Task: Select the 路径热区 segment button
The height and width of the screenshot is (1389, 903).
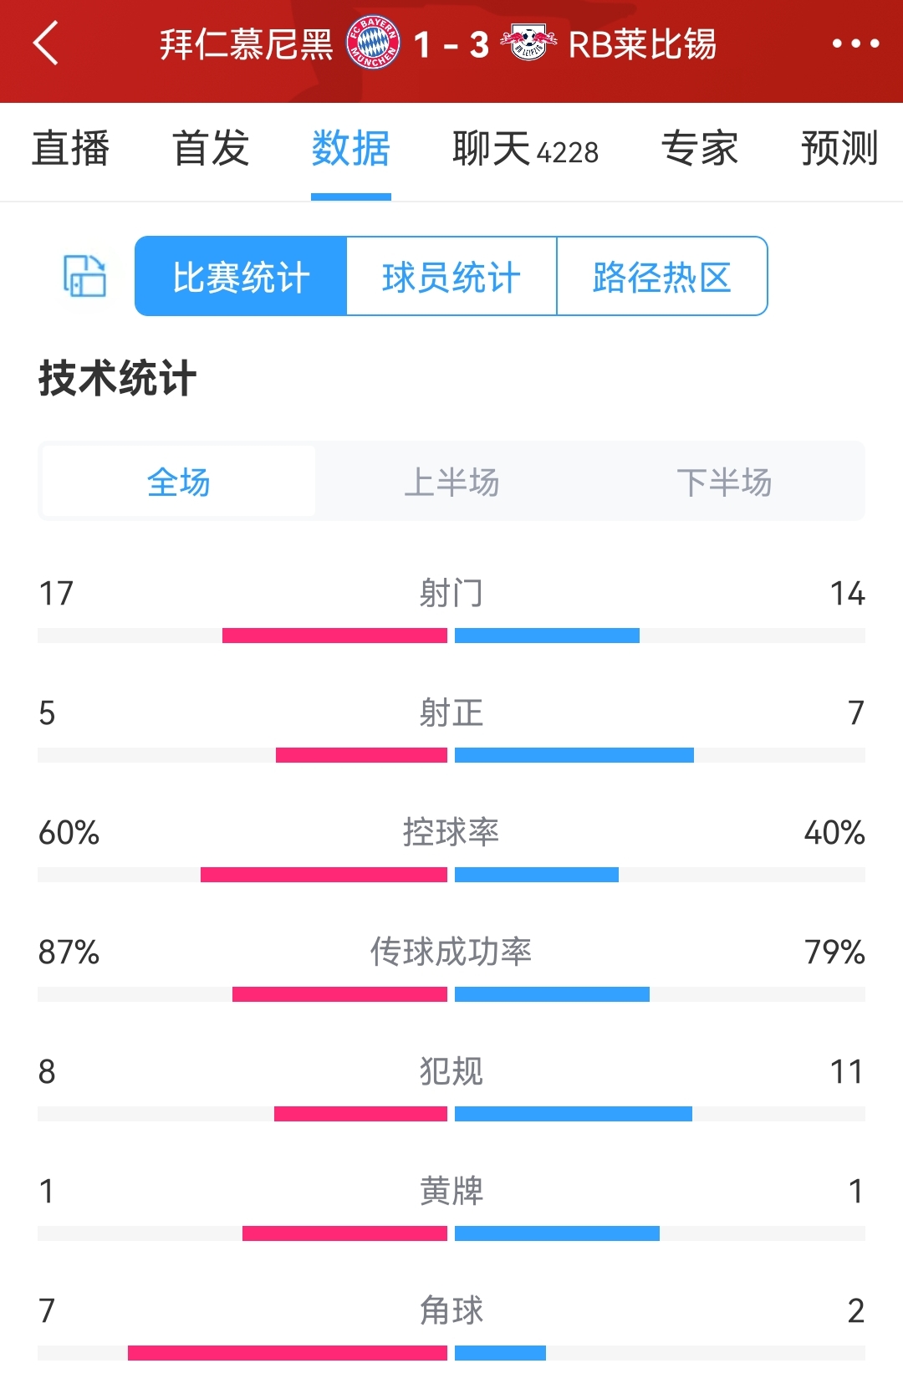Action: pos(662,276)
